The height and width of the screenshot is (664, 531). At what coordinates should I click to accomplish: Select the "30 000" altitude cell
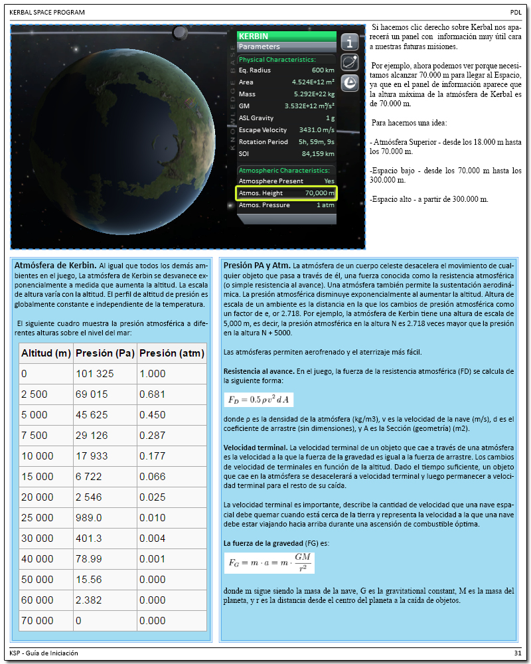[x=46, y=539]
